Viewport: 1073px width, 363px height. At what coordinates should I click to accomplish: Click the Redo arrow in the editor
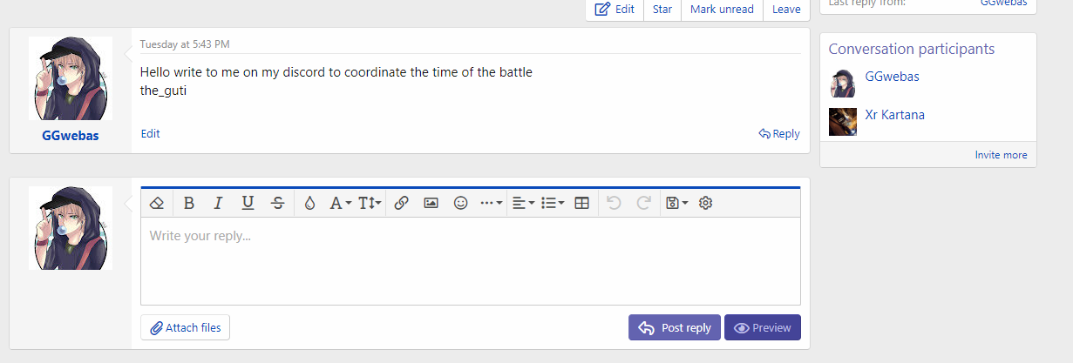[x=644, y=203]
